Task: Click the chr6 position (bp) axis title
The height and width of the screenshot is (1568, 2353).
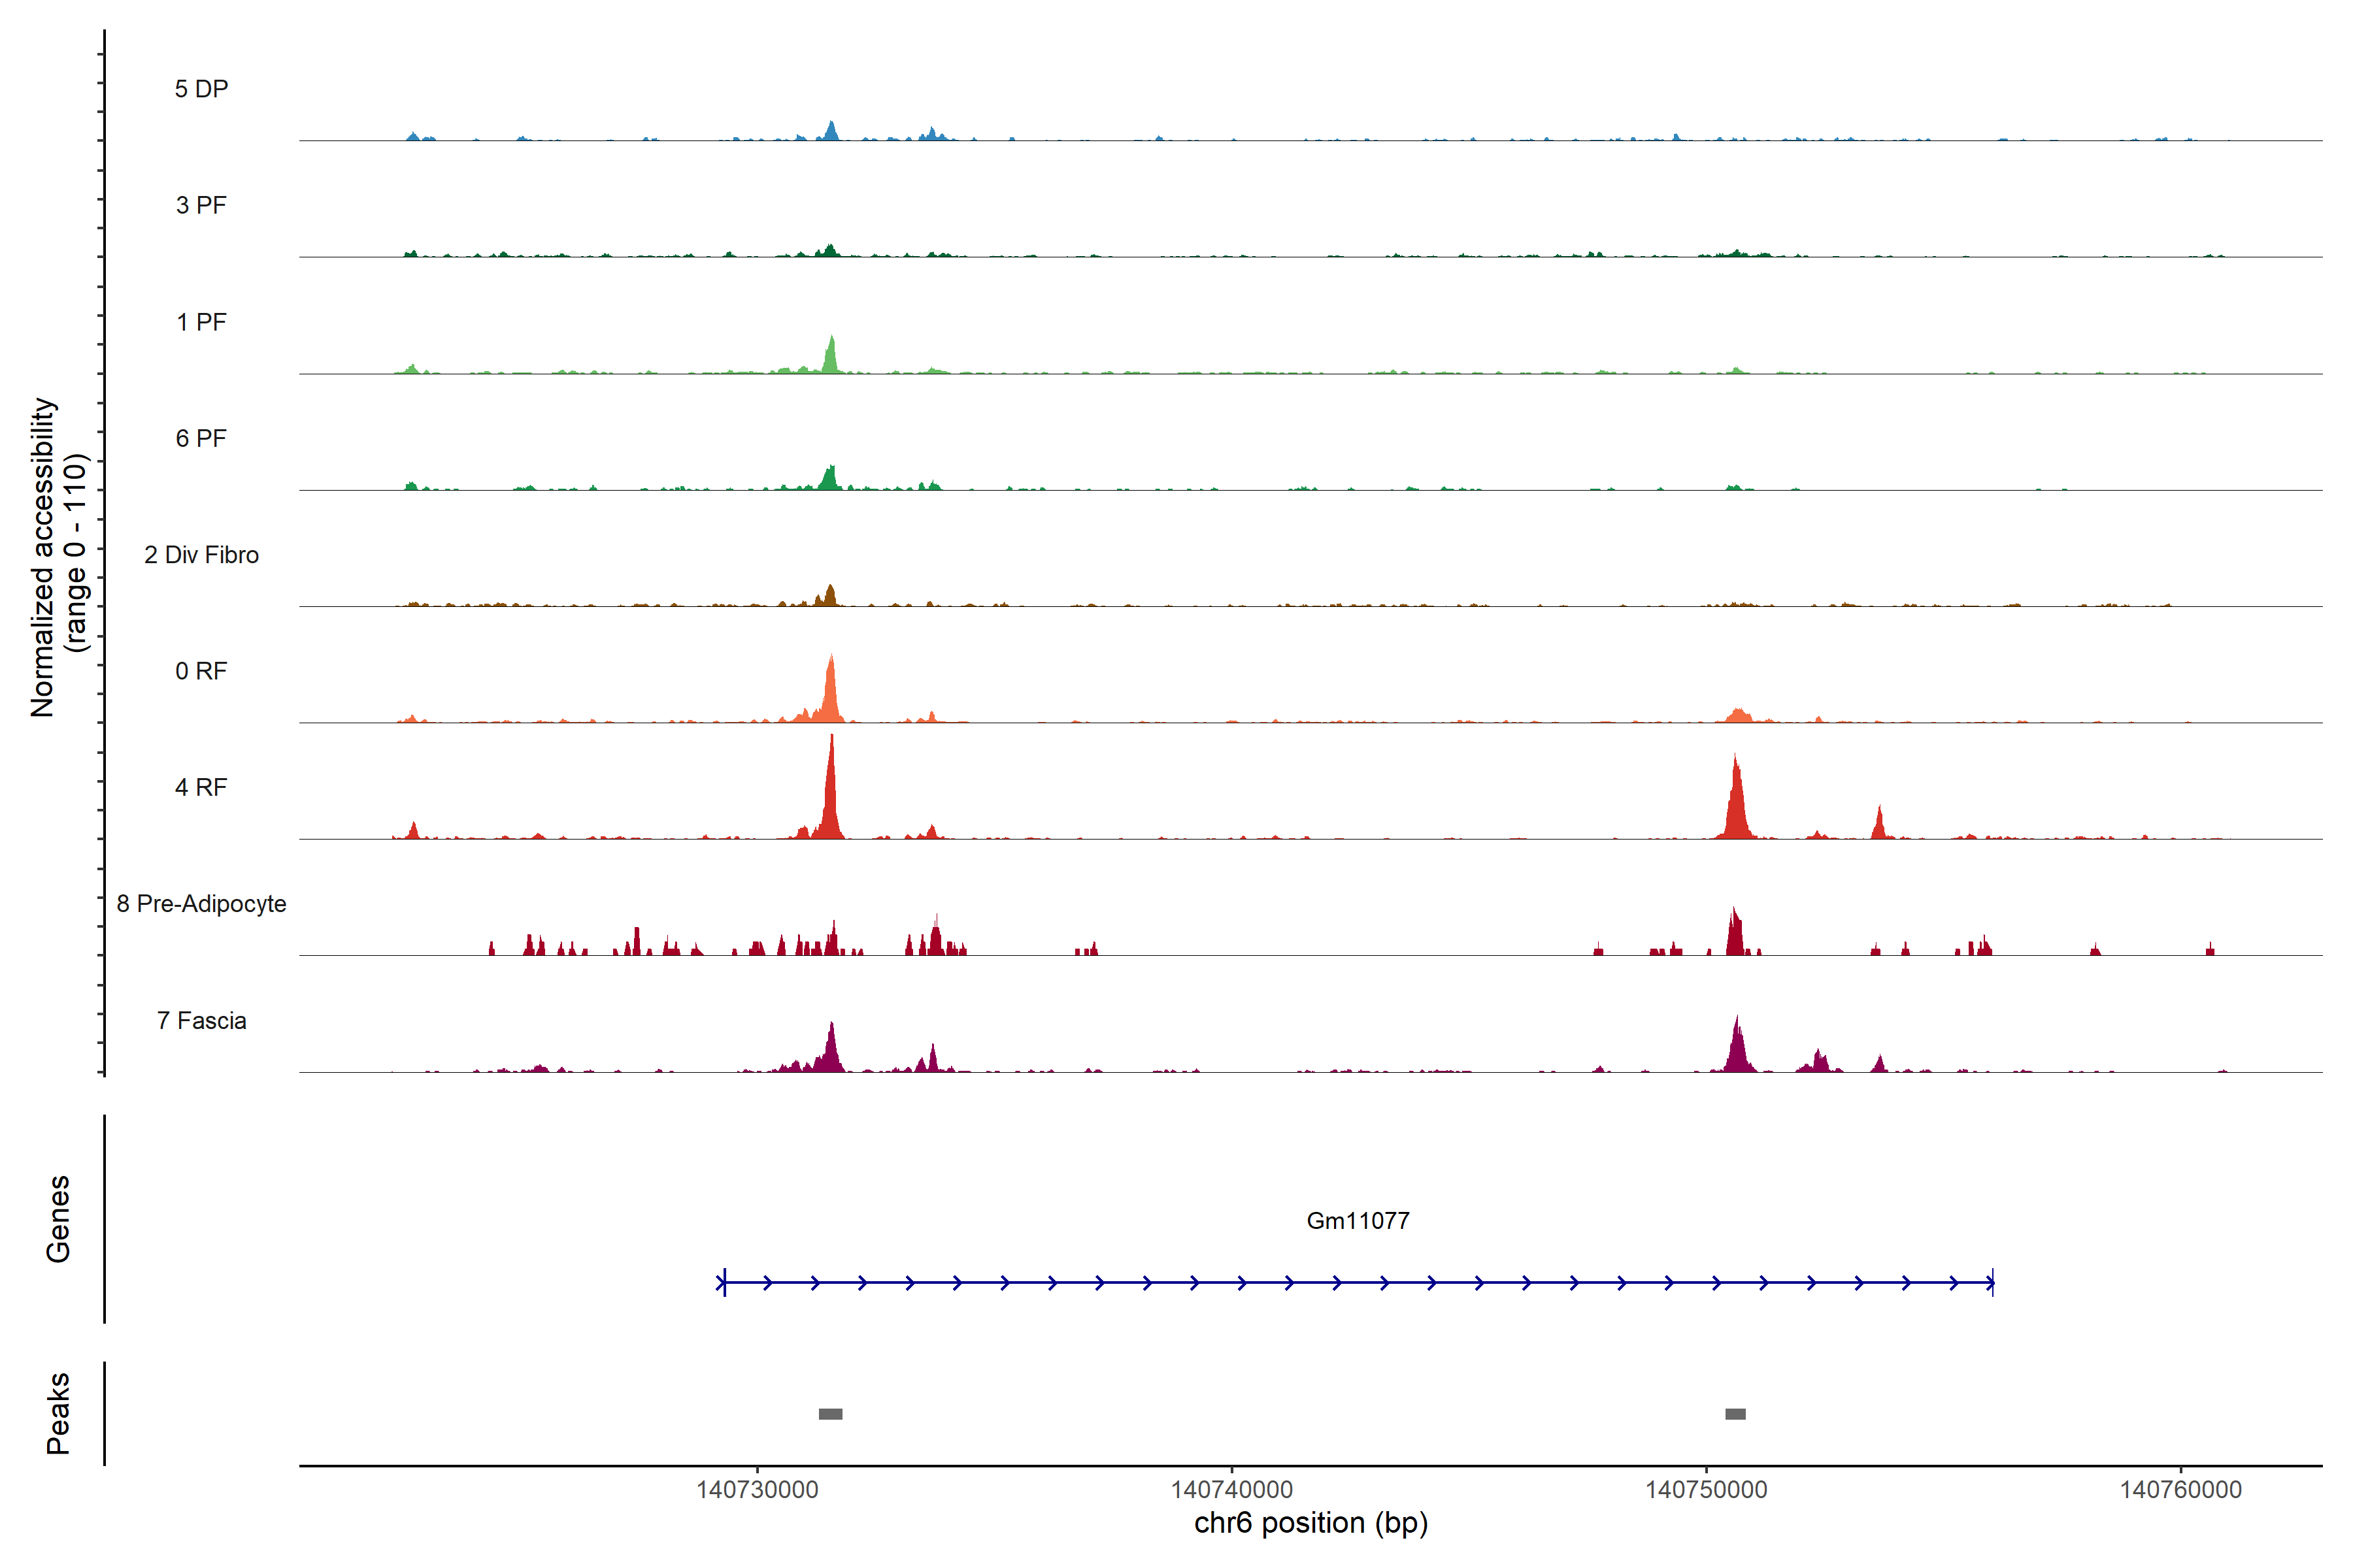Action: (1310, 1523)
